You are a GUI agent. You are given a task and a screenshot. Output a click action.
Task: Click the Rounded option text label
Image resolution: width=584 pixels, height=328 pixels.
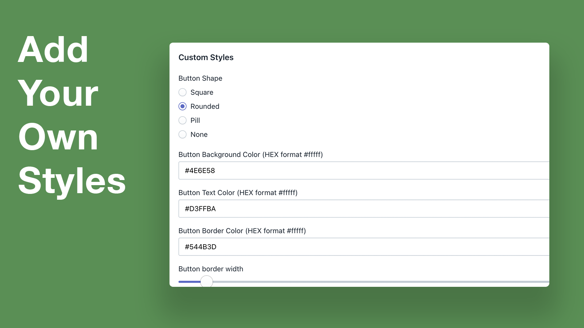point(205,106)
